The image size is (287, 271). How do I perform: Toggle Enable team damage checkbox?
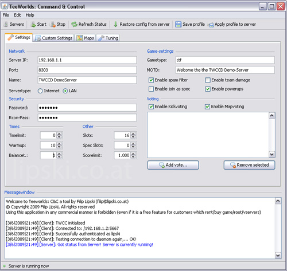pyautogui.click(x=208, y=80)
